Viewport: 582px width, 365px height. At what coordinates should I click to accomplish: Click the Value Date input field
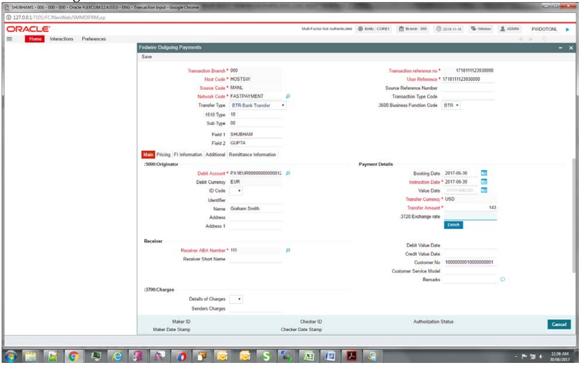[x=461, y=190]
